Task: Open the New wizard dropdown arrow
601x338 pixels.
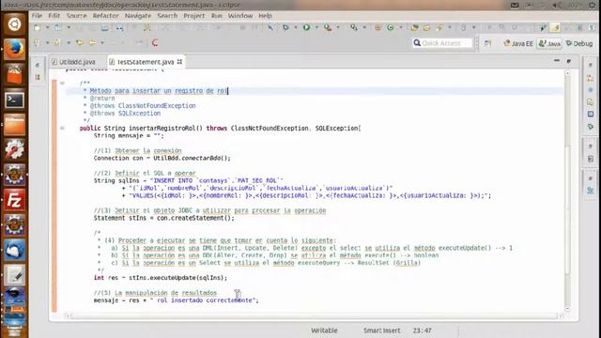Action: 47,27
